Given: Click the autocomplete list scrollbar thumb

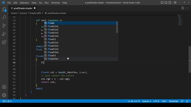Looking at the screenshot, I should pyautogui.click(x=117, y=27).
